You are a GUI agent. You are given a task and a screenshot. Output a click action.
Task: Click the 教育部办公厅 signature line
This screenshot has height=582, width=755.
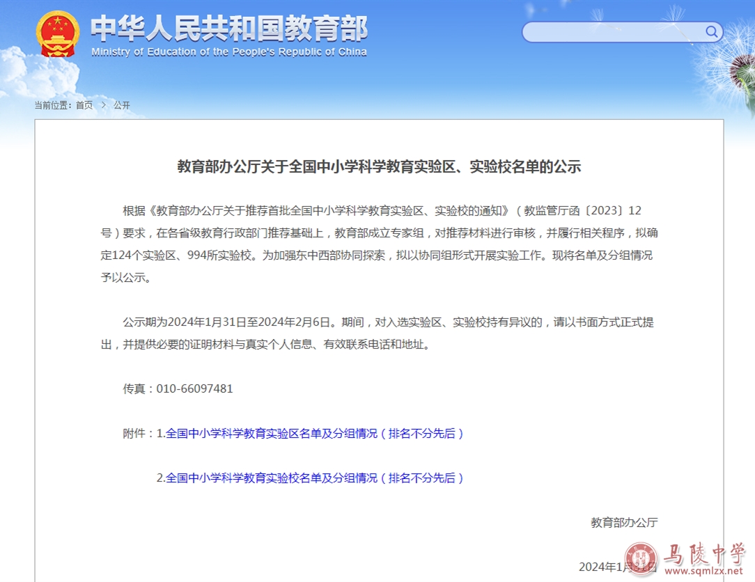(624, 522)
